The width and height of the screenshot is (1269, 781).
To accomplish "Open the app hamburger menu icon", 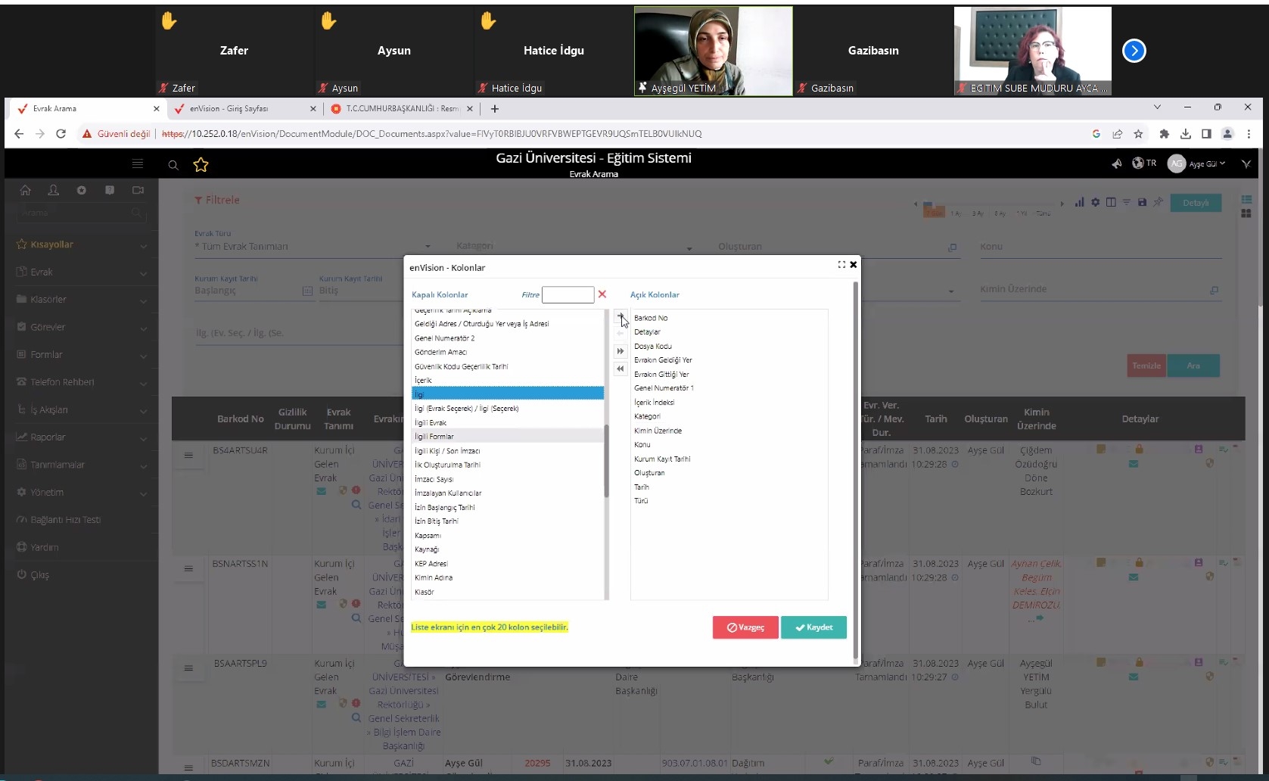I will point(138,163).
